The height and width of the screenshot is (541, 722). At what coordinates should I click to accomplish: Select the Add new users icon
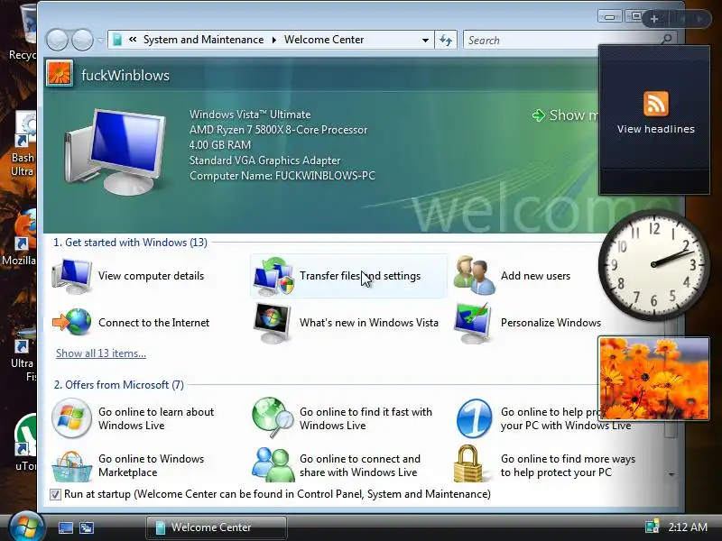tap(475, 276)
